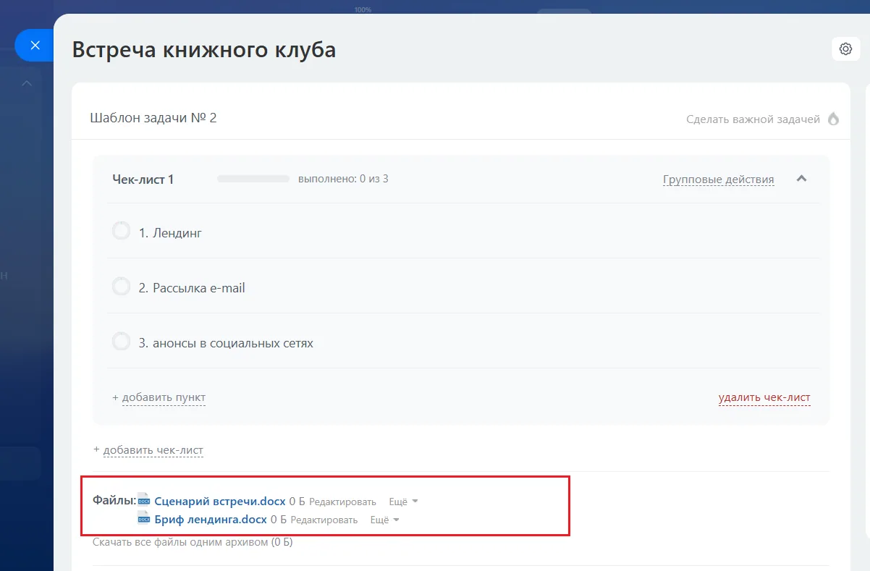
Task: Open task settings via the gear icon
Action: click(x=845, y=48)
